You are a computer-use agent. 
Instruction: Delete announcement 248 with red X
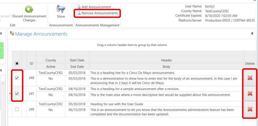(x=250, y=78)
